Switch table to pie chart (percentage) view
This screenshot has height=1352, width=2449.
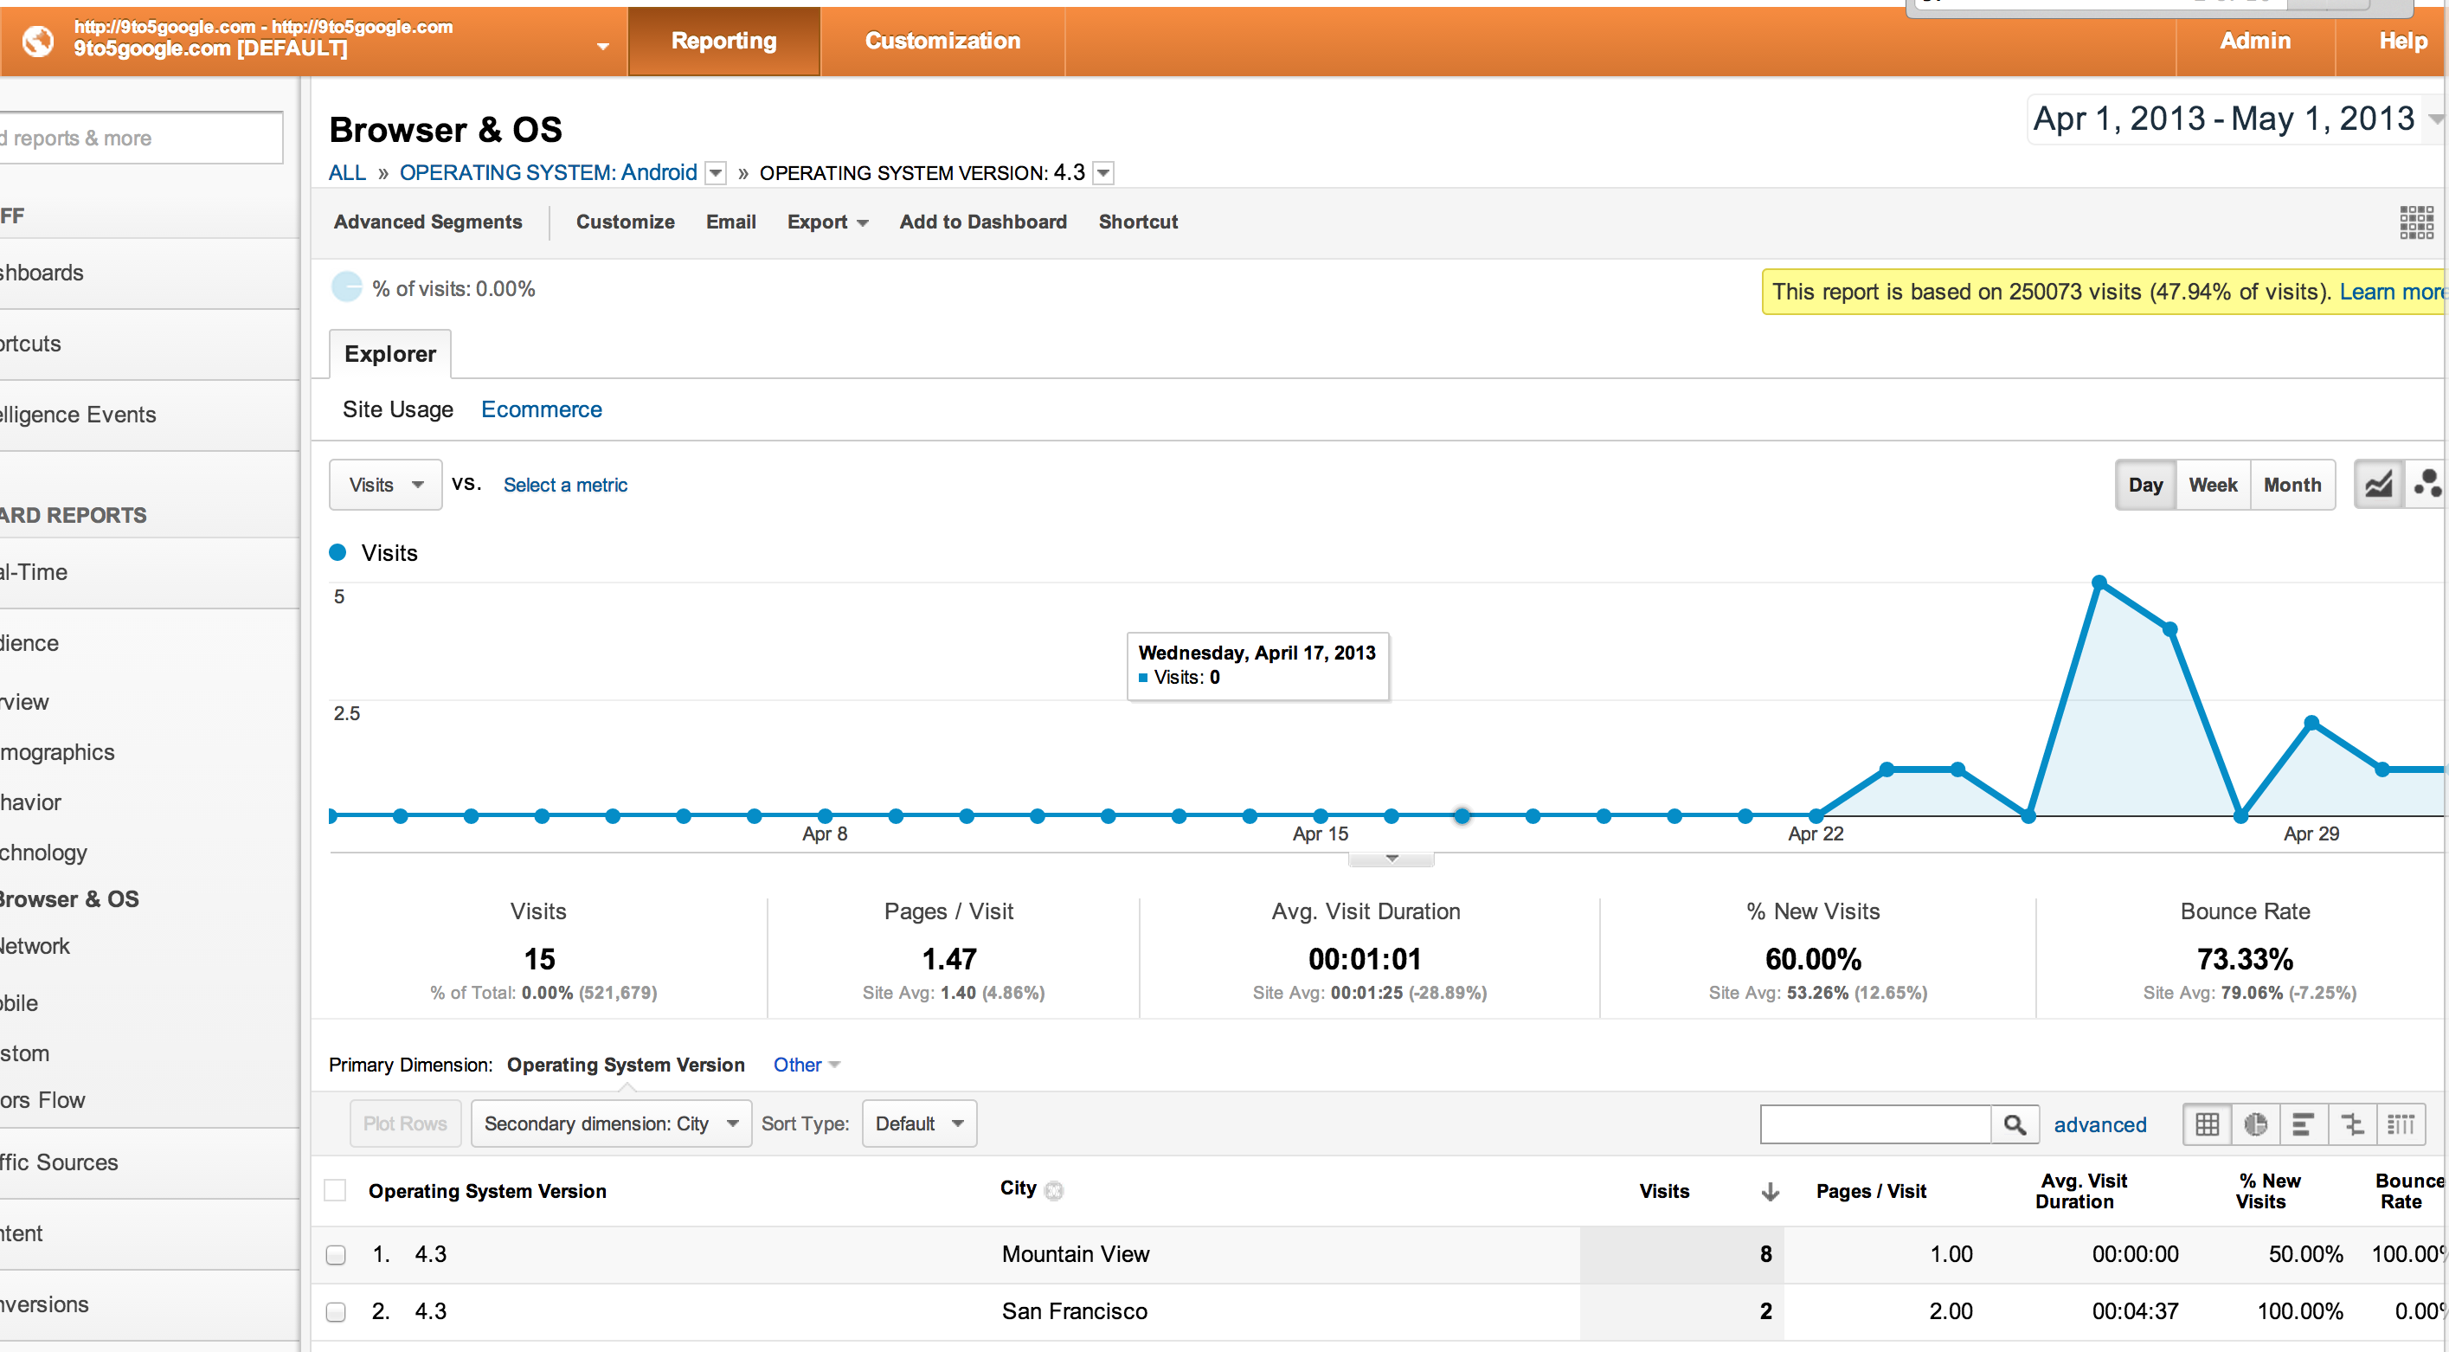pyautogui.click(x=2255, y=1123)
